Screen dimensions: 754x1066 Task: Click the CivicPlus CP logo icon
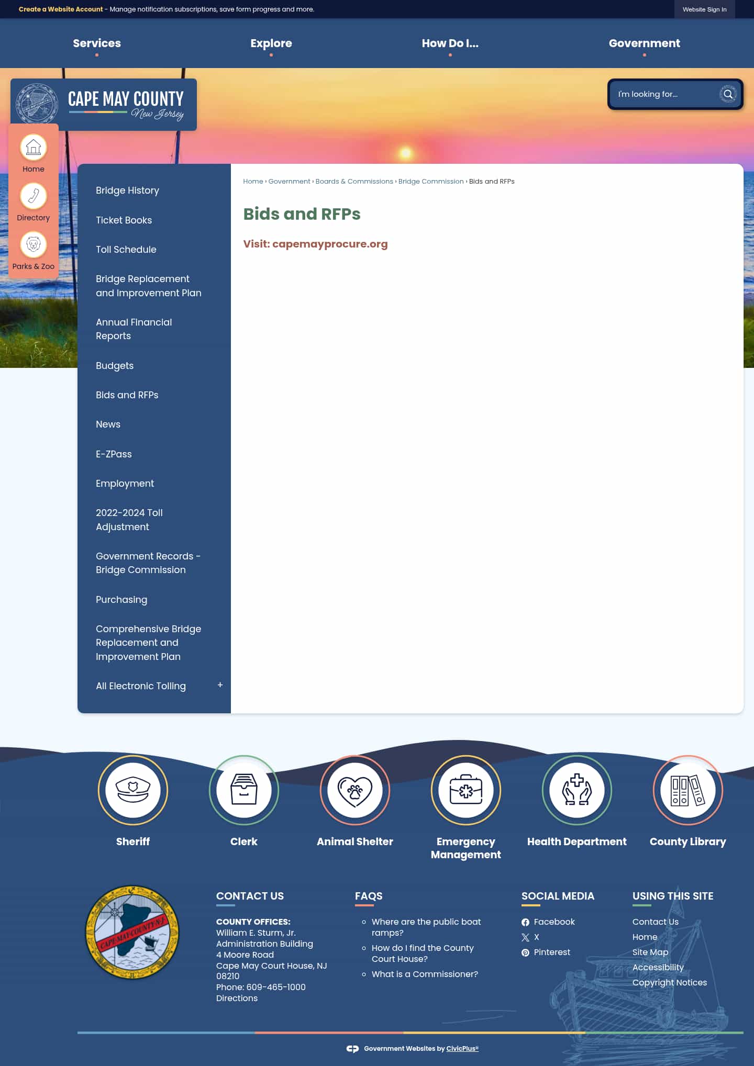(352, 1049)
